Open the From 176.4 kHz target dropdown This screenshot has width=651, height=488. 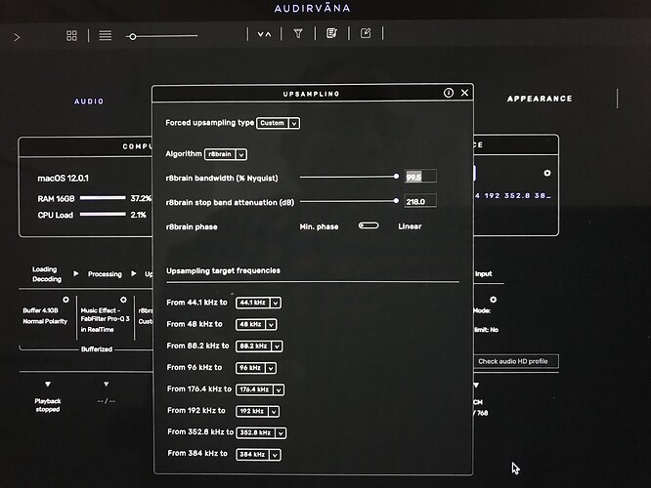click(x=260, y=389)
